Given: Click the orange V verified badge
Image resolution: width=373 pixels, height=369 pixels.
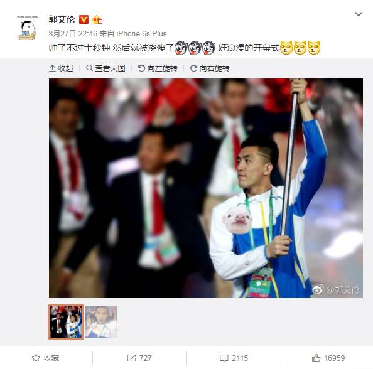Looking at the screenshot, I should click(84, 19).
